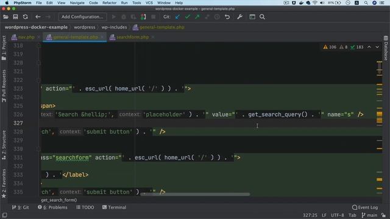This screenshot has height=219, width=390.
Task: Click the 183 typos indicator
Action: click(357, 47)
